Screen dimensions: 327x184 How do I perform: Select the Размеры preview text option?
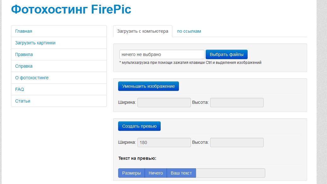click(131, 173)
